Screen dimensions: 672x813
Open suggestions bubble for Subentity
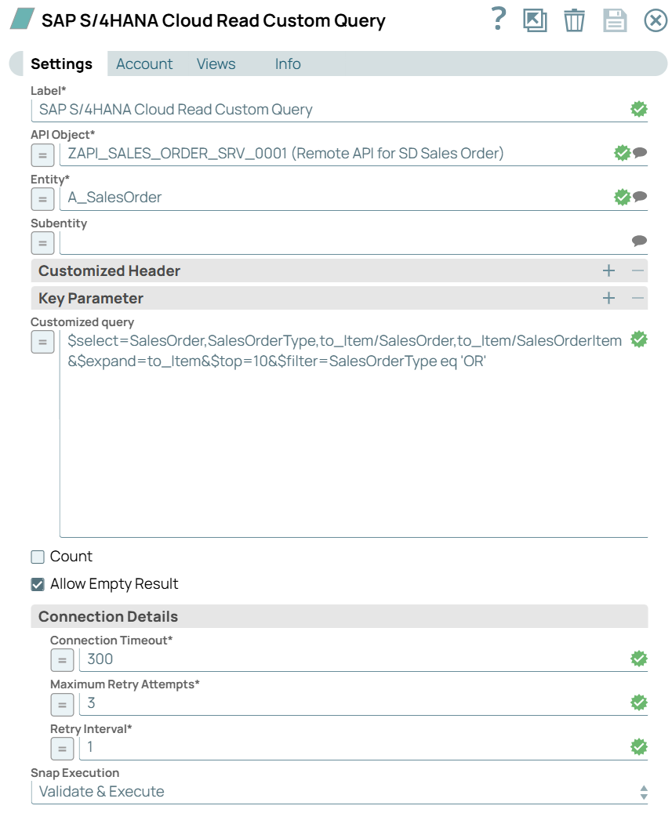[640, 241]
